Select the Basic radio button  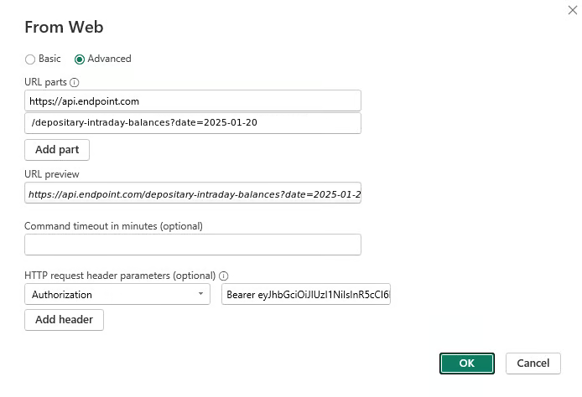tap(30, 59)
